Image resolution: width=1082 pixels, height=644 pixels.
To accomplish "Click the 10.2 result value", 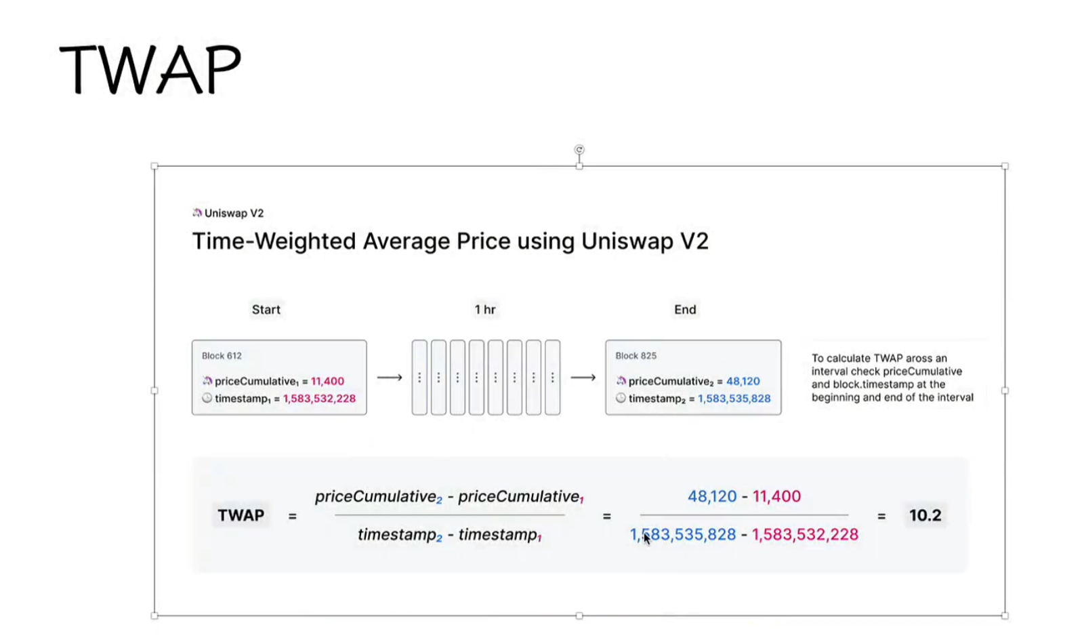I will 925,515.
